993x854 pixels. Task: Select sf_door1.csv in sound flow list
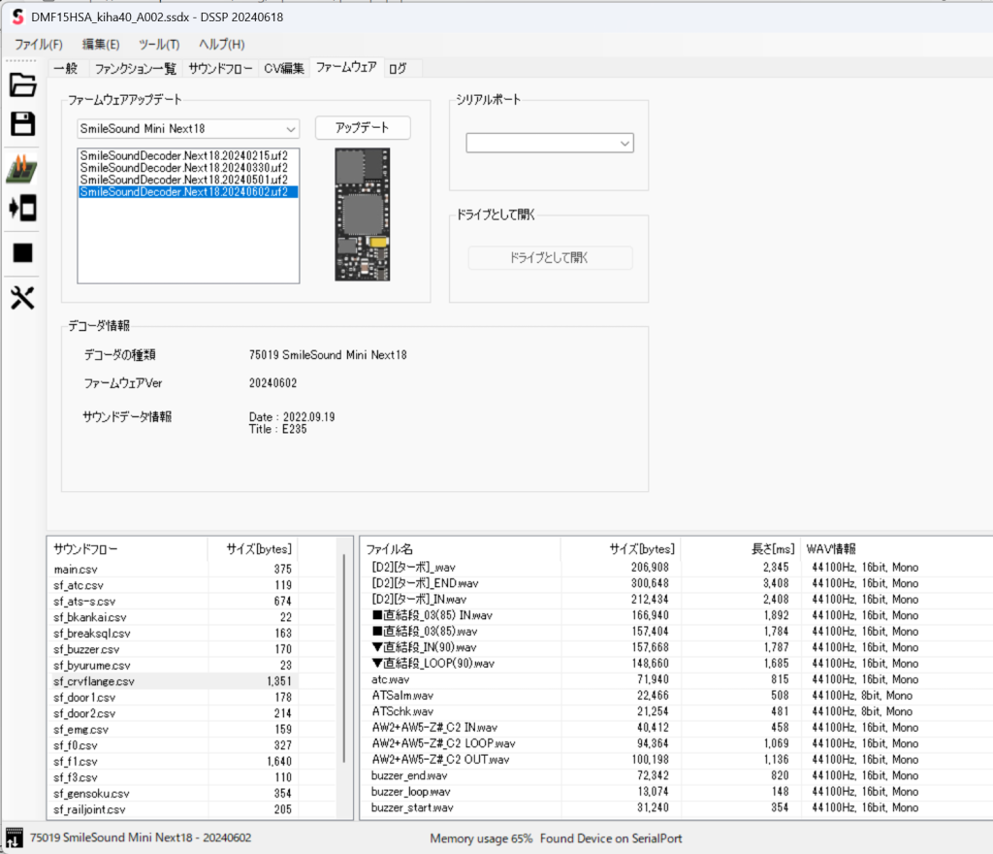pyautogui.click(x=84, y=698)
